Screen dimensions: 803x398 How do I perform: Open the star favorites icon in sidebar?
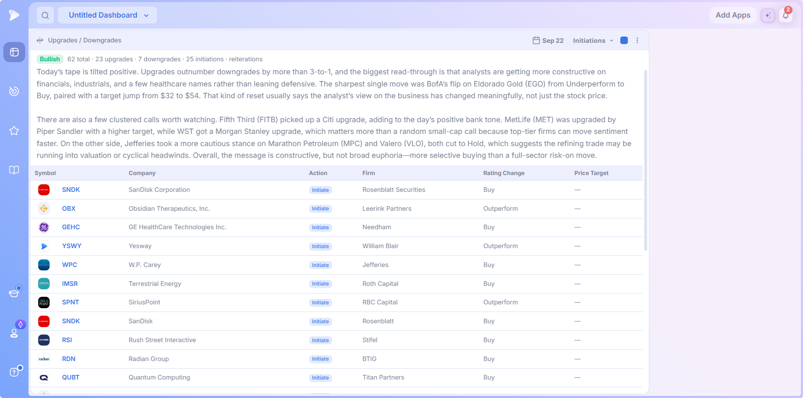pos(14,131)
